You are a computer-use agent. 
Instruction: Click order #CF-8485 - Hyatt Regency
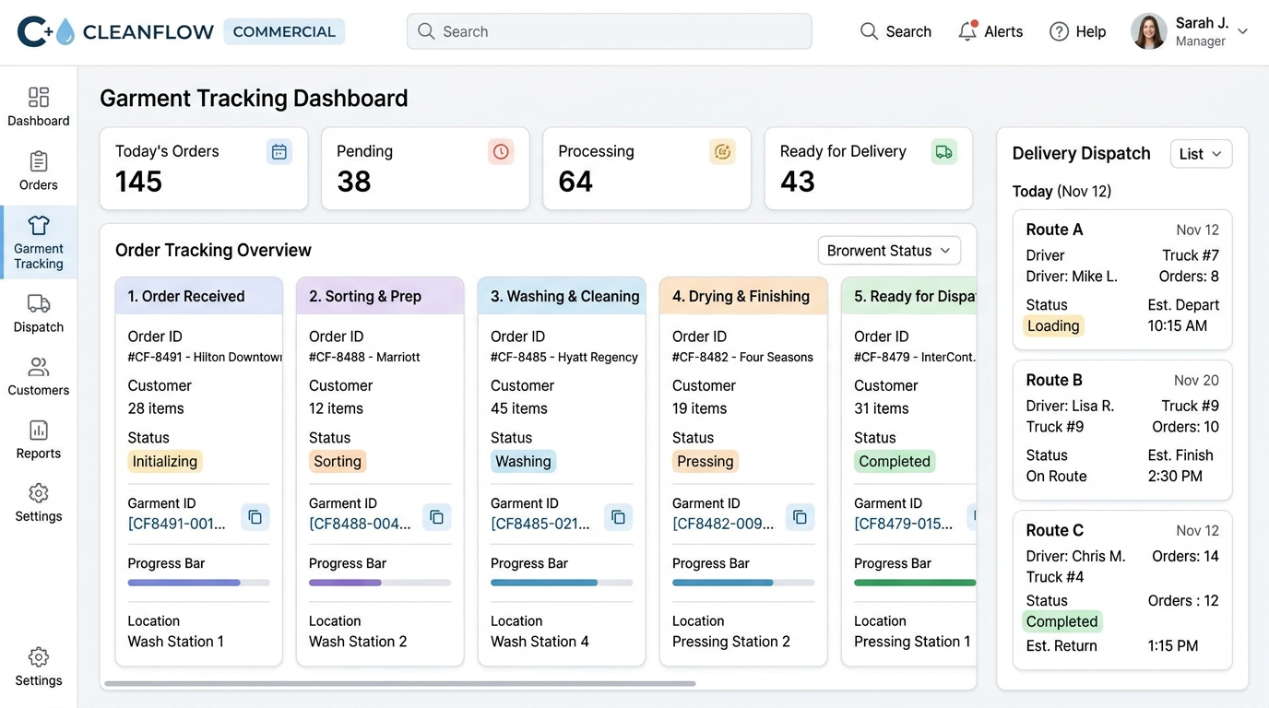click(564, 357)
